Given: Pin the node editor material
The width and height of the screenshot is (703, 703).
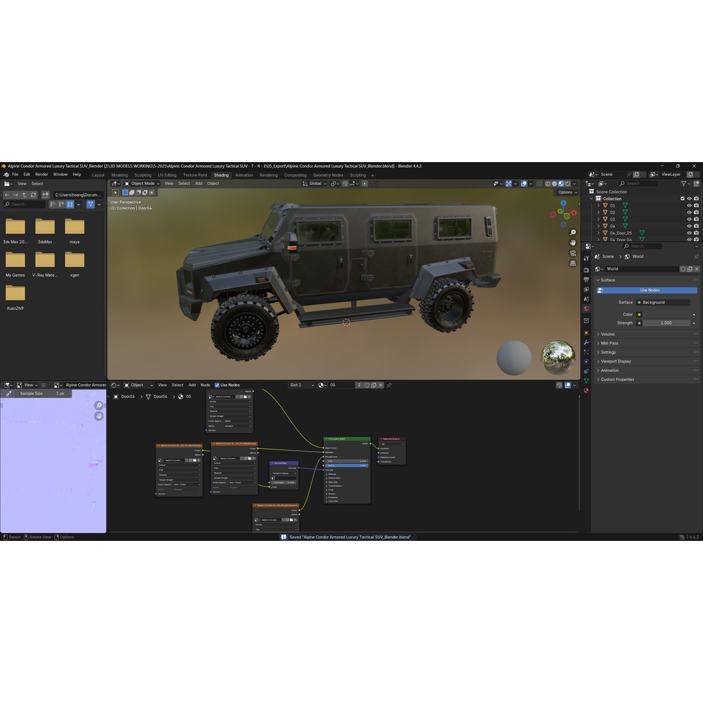Looking at the screenshot, I should tap(389, 385).
